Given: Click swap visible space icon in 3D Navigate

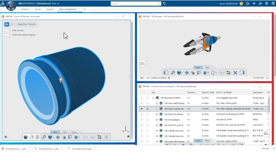Looking at the screenshot, I should [x=228, y=73].
